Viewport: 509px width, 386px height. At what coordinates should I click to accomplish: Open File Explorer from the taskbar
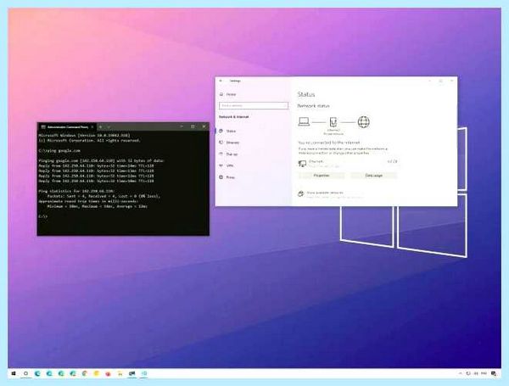click(x=120, y=373)
